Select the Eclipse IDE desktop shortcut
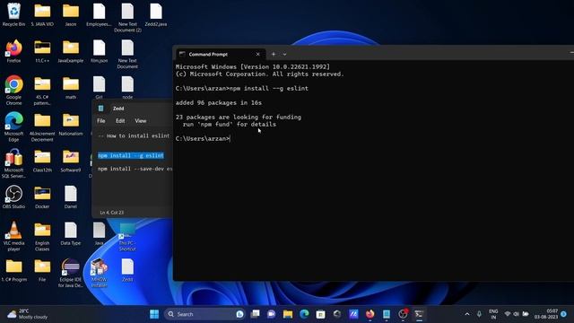The width and height of the screenshot is (574, 323). (71, 273)
